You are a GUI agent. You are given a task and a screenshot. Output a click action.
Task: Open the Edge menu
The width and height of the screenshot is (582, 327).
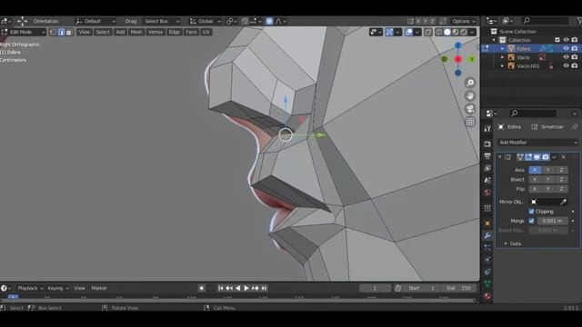[x=174, y=33]
